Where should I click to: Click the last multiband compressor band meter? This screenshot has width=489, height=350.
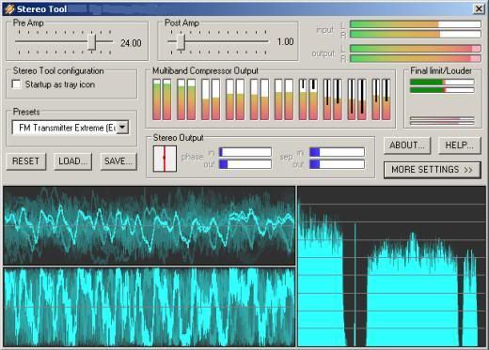[386, 99]
